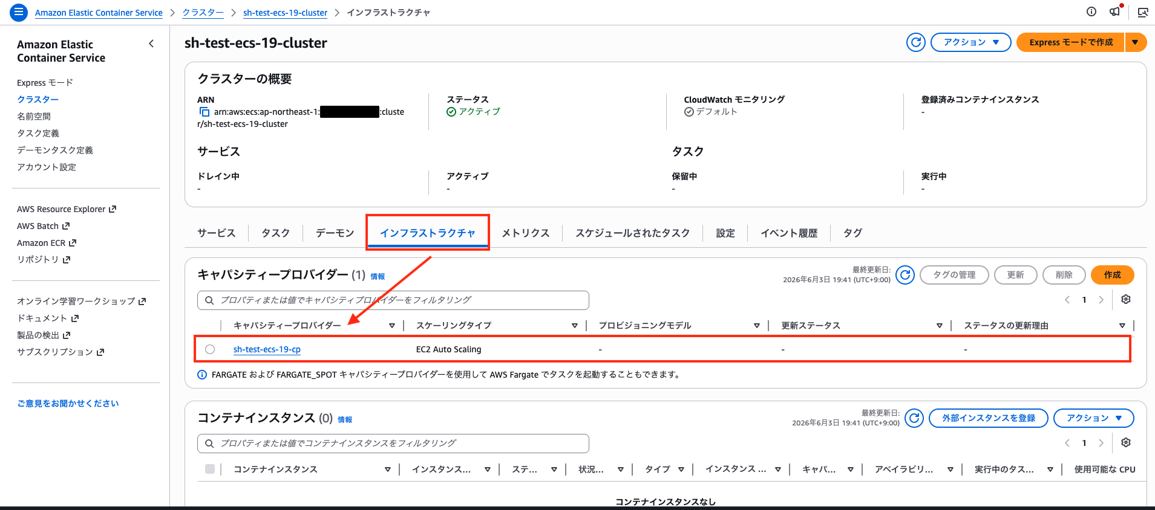Screen dimensions: 1155x510
Task: Open Express モード in sidebar
Action: tap(45, 83)
